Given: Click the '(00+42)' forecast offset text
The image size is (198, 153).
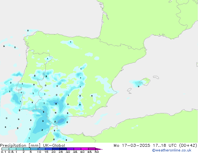Looking at the screenshot, I should [x=188, y=146].
